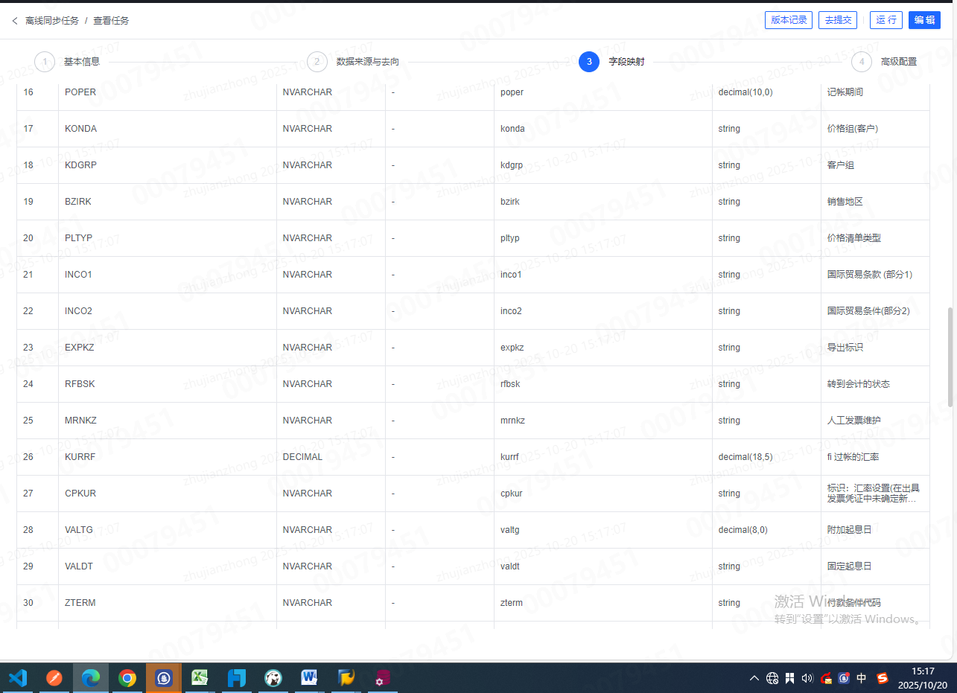This screenshot has height=693, width=957.
Task: Click the 离线同步任务 breadcrumb link
Action: pos(52,21)
